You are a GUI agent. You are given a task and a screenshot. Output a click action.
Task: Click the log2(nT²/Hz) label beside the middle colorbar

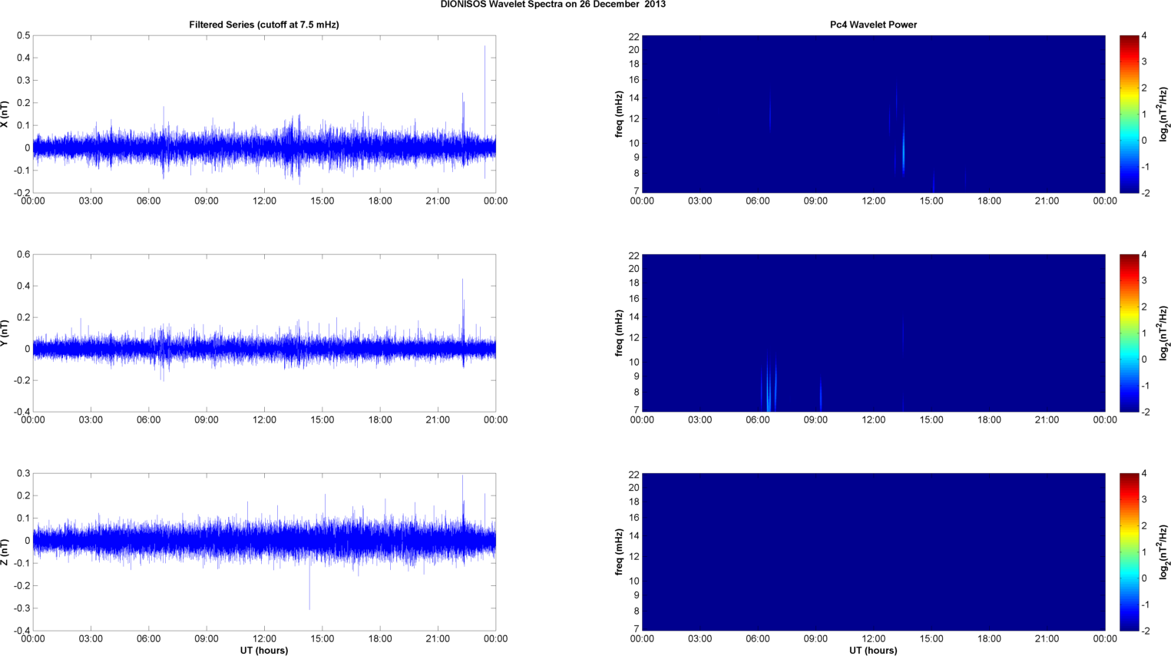pyautogui.click(x=1164, y=333)
